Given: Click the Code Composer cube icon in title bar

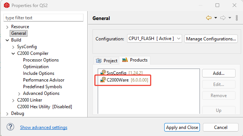Looking at the screenshot, I should (7, 5).
